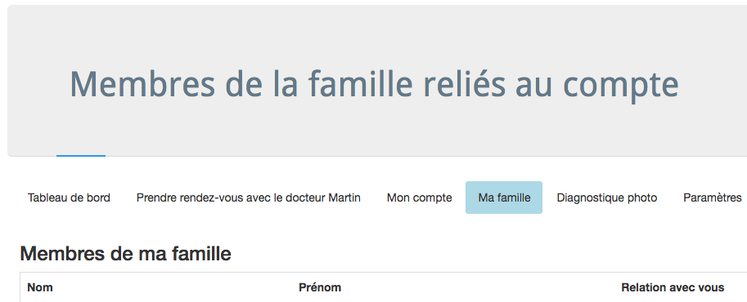This screenshot has height=302, width=747.
Task: Click the highlighted Ma famille tab
Action: tap(504, 198)
